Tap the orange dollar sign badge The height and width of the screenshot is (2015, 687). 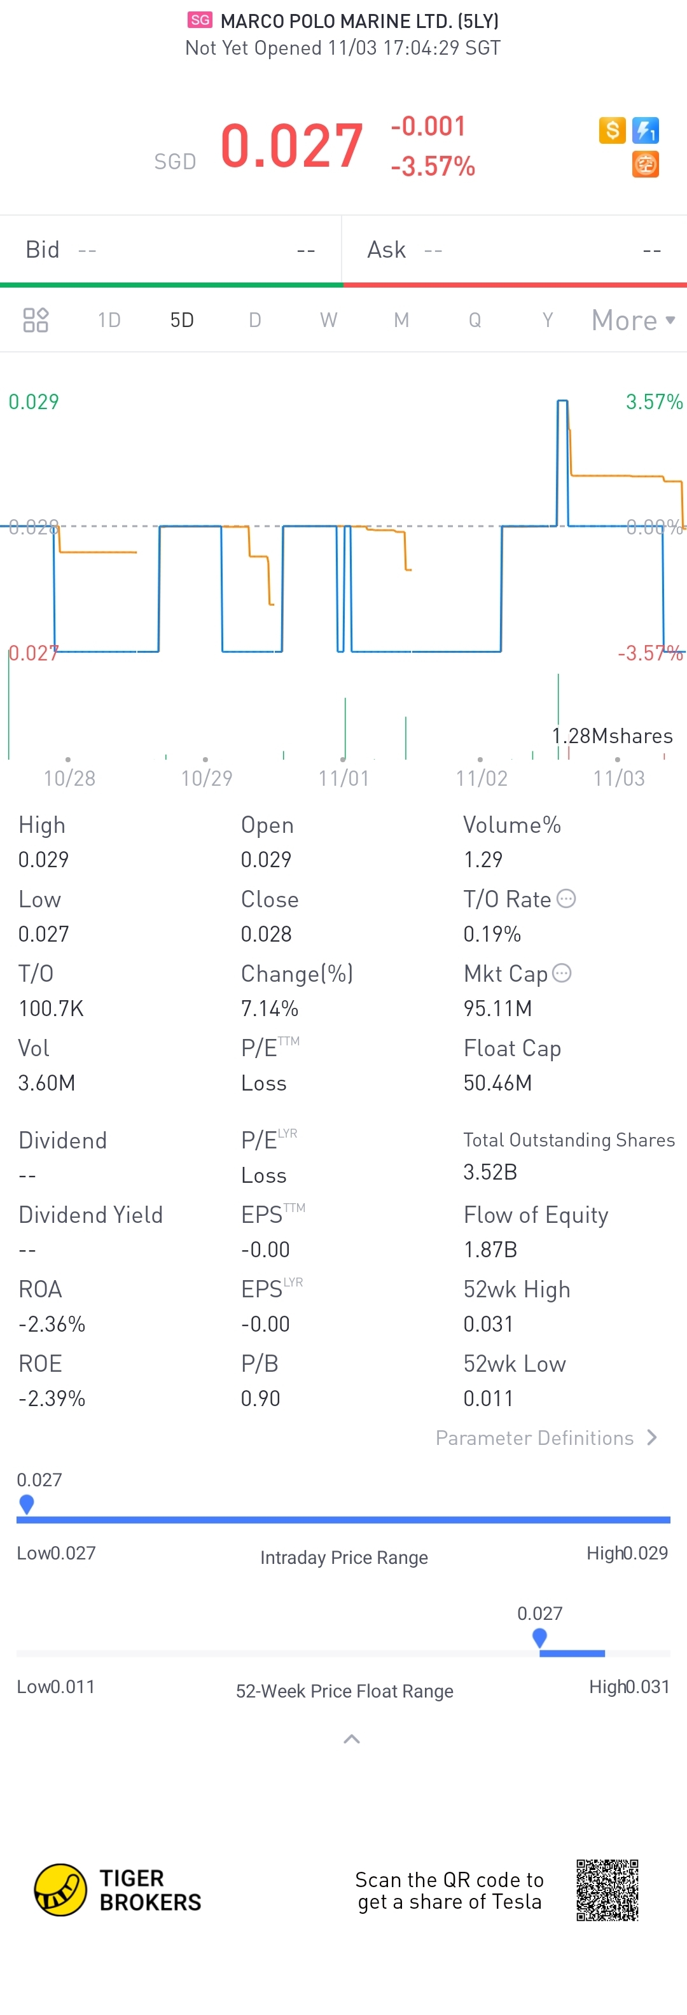[x=612, y=130]
